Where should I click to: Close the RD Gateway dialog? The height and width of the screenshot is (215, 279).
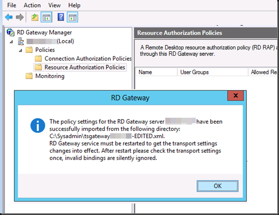coord(235,96)
